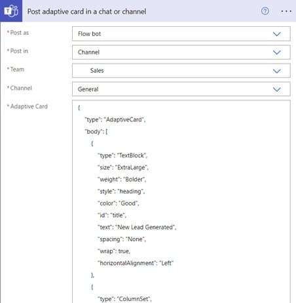Expand the Post in dropdown chevron
Viewport: 296px width, 303px height.
277,52
